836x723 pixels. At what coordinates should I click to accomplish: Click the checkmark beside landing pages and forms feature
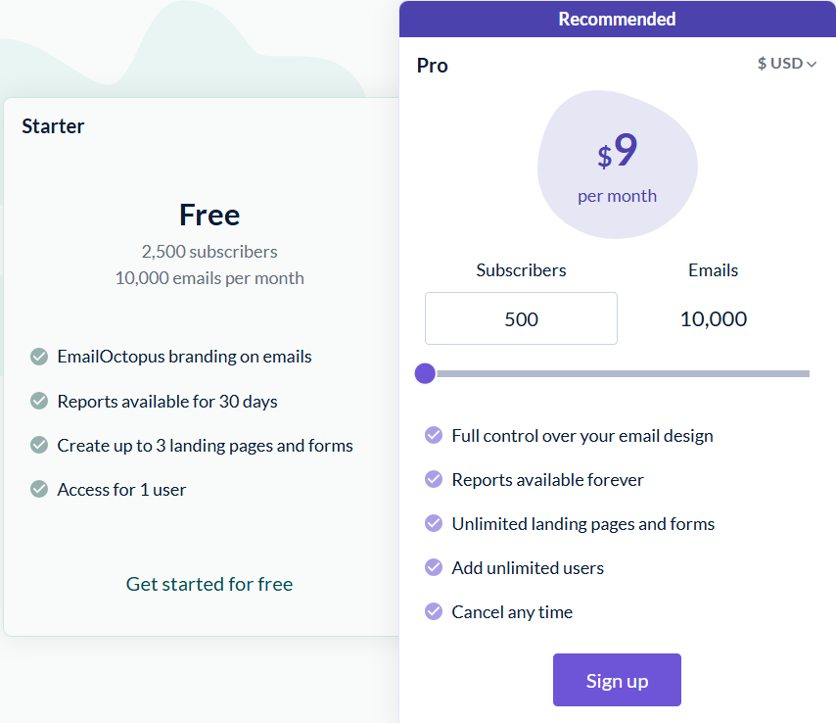39,445
